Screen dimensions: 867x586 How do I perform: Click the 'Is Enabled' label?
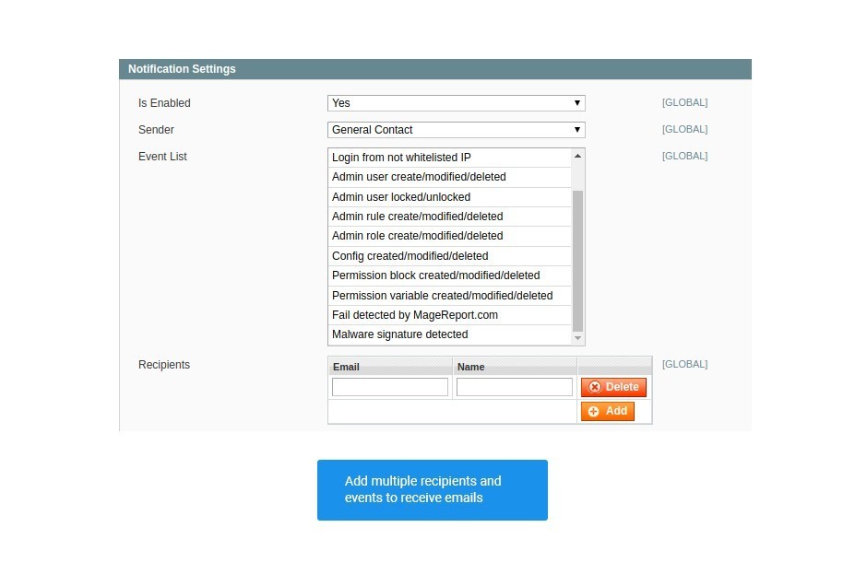(164, 103)
